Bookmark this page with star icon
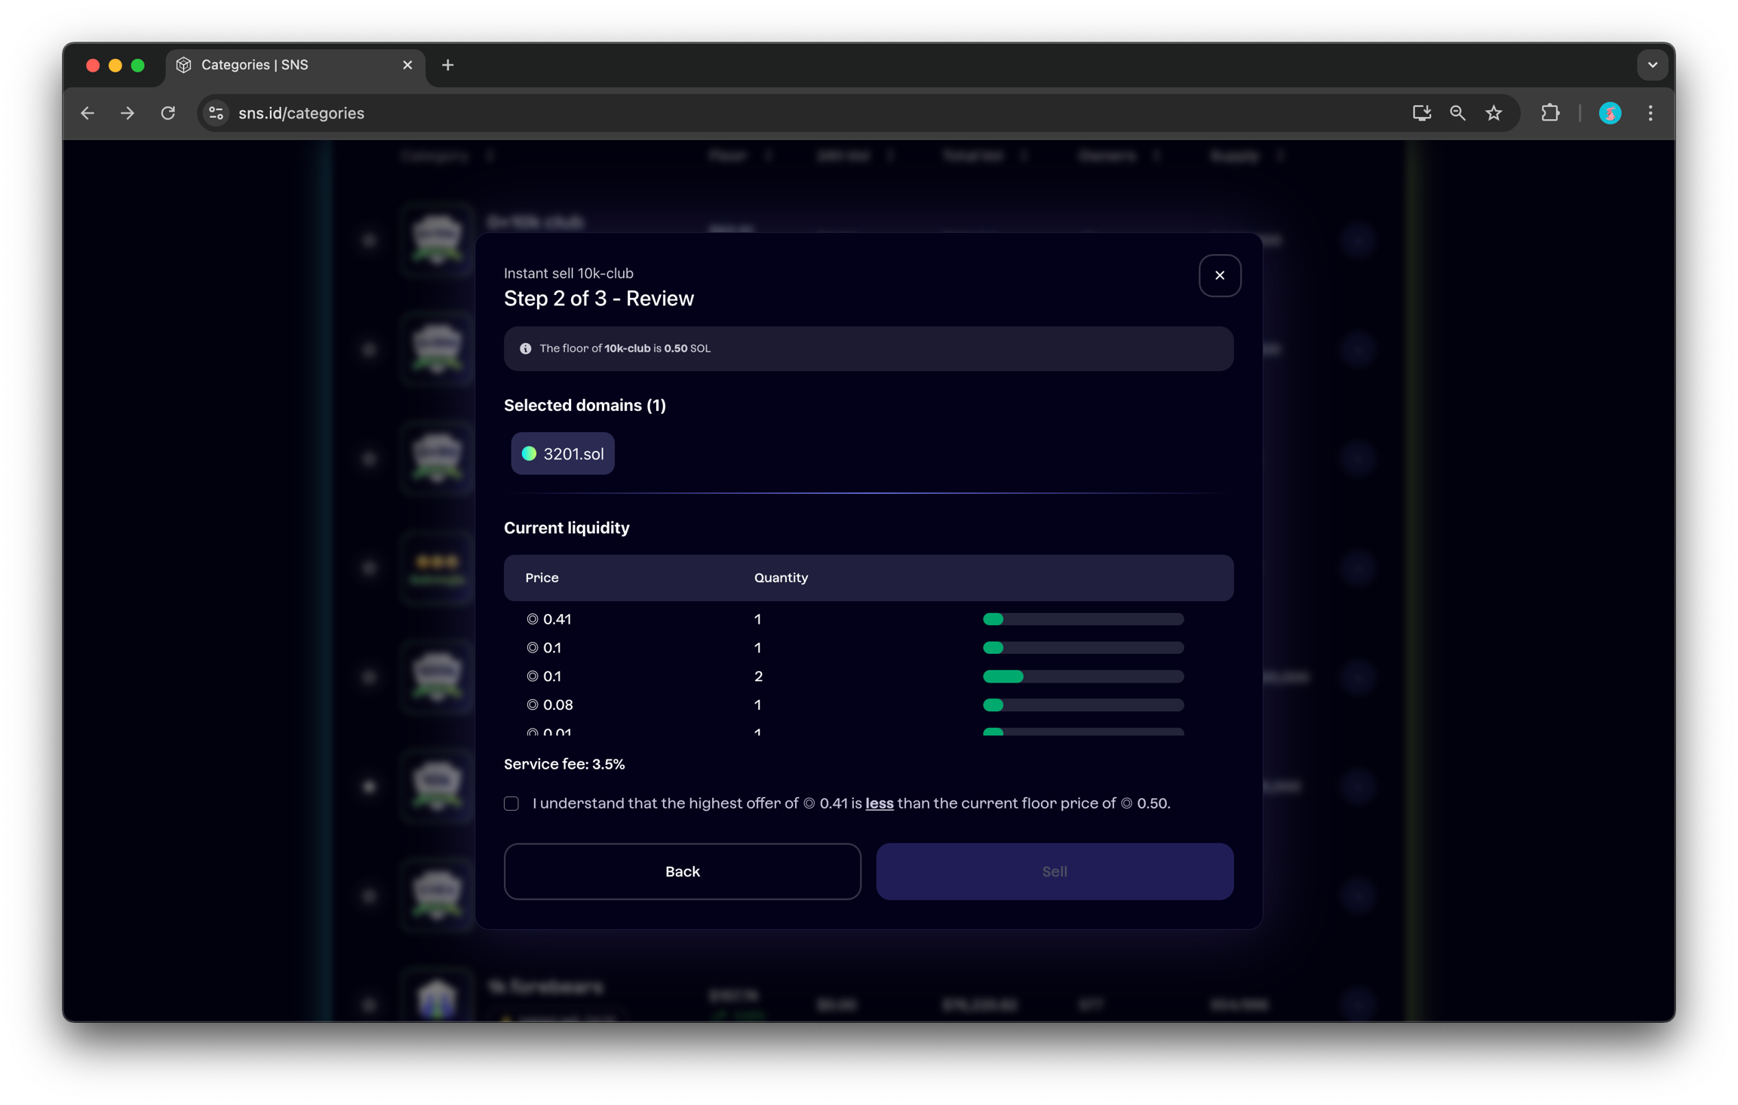 tap(1494, 113)
